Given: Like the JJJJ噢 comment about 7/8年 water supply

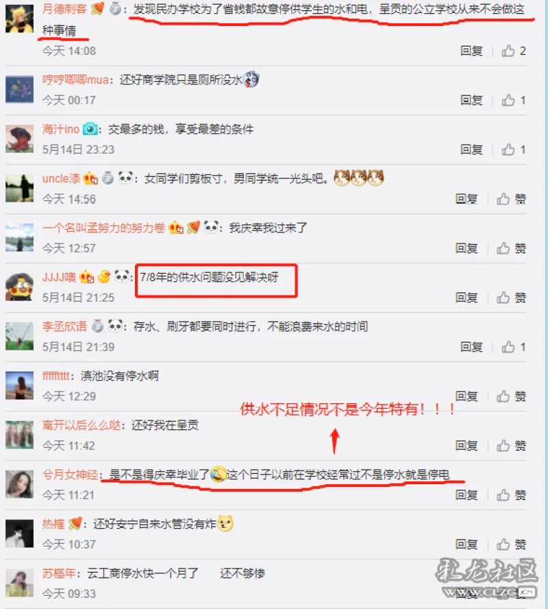Looking at the screenshot, I should pos(511,298).
